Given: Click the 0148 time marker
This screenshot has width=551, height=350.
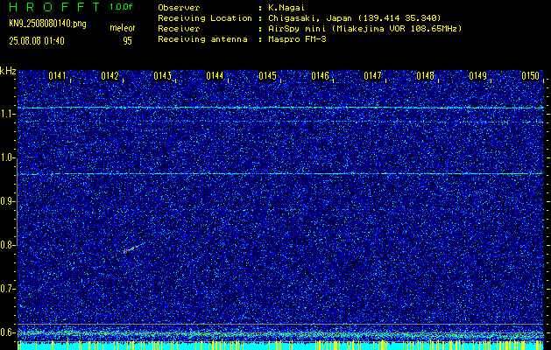Looking at the screenshot, I should click(425, 76).
